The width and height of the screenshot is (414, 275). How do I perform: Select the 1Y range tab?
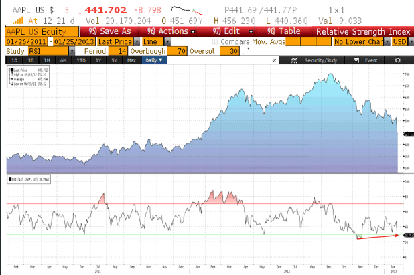click(x=98, y=60)
